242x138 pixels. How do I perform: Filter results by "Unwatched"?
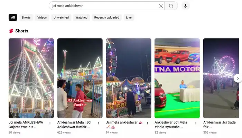[61, 18]
